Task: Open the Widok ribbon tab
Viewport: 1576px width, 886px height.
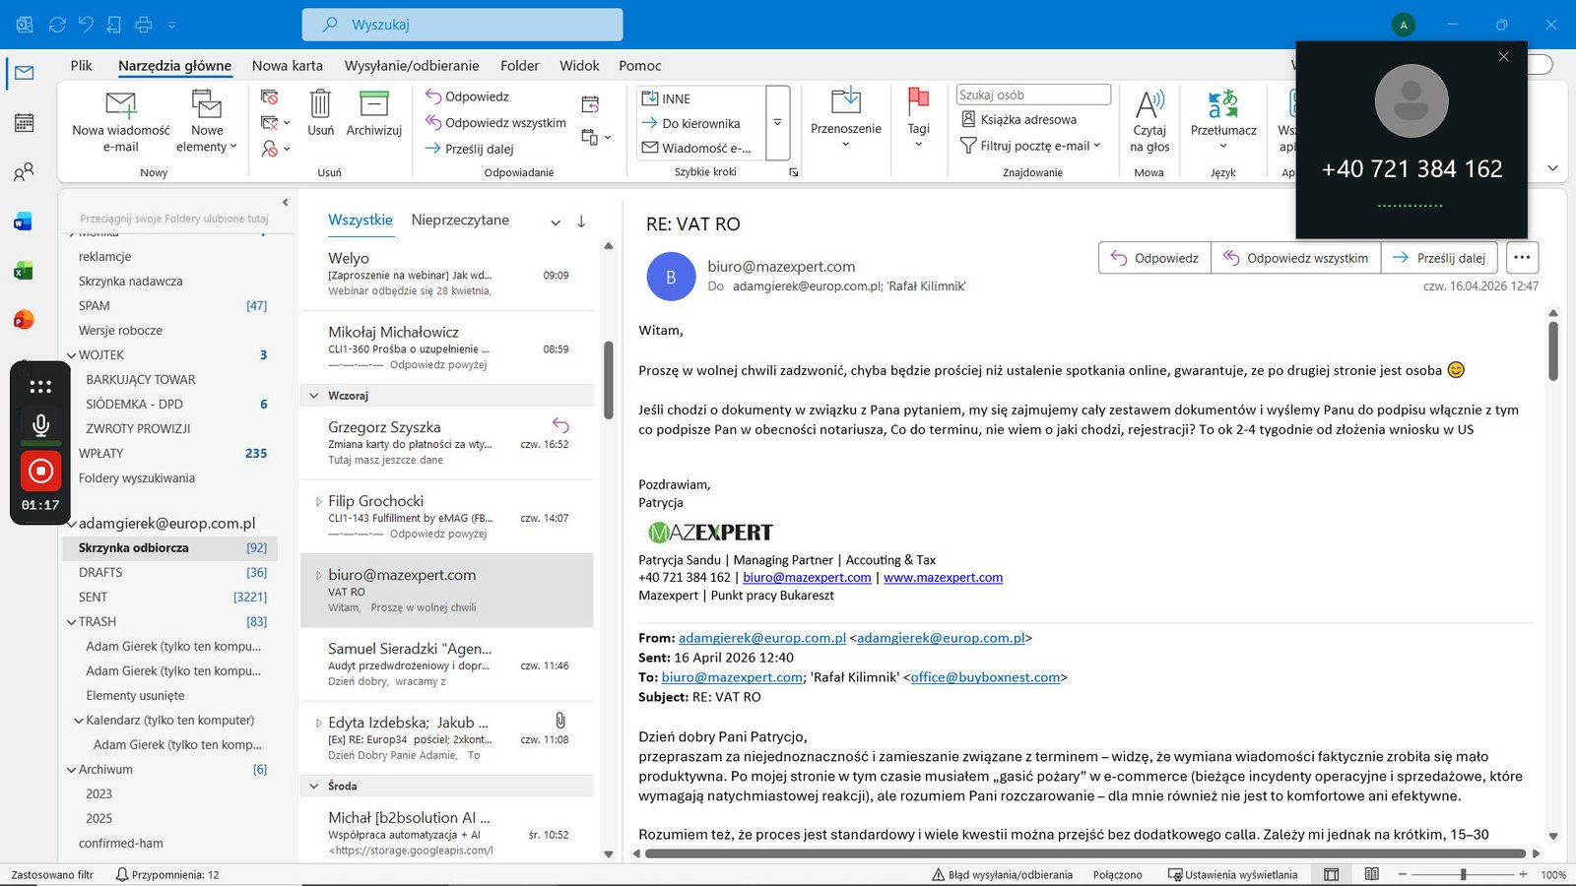Action: click(x=579, y=66)
